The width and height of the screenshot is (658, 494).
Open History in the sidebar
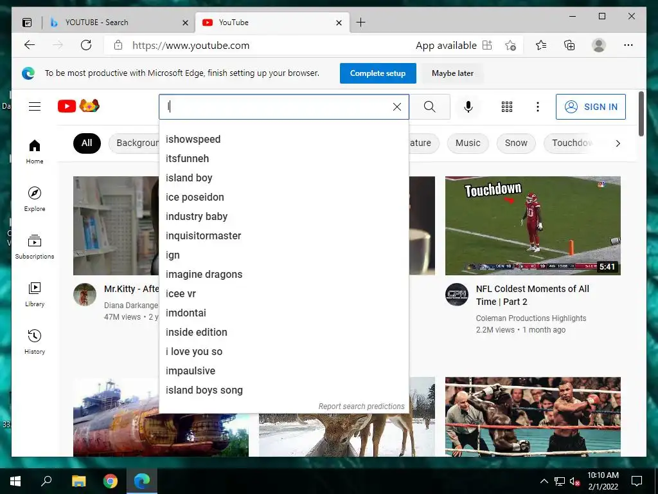35,342
